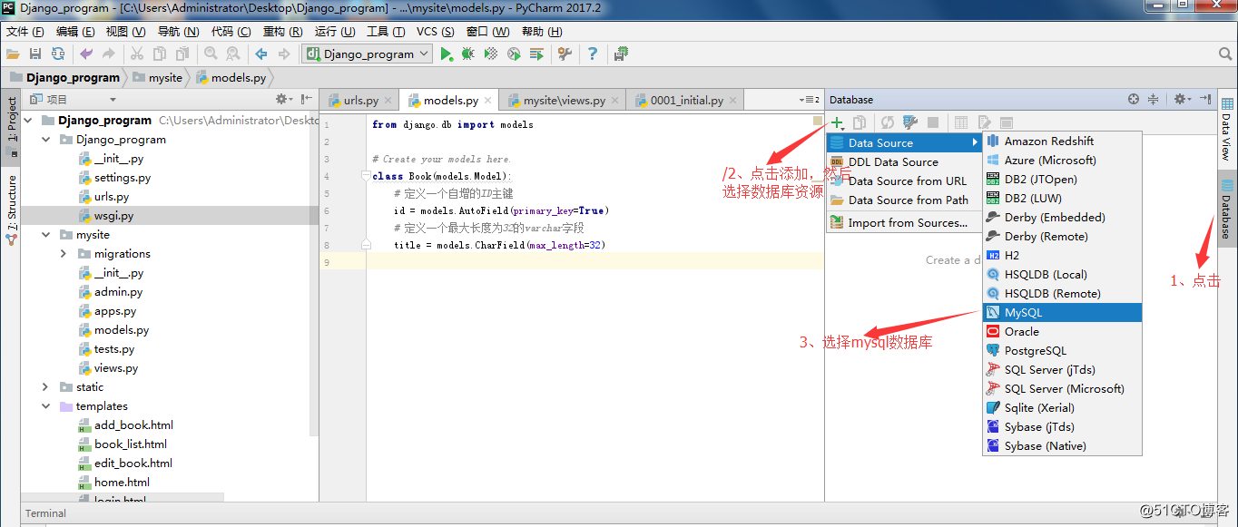
Task: Open the Structure side tab
Action: point(12,210)
